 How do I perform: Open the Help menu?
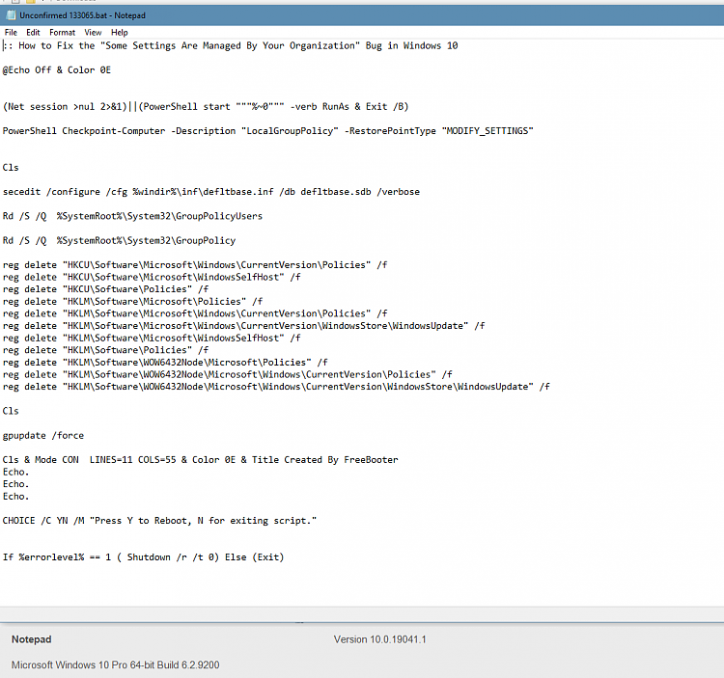coord(119,32)
